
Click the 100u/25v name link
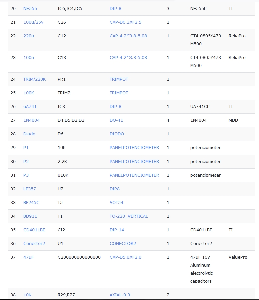pyautogui.click(x=33, y=22)
